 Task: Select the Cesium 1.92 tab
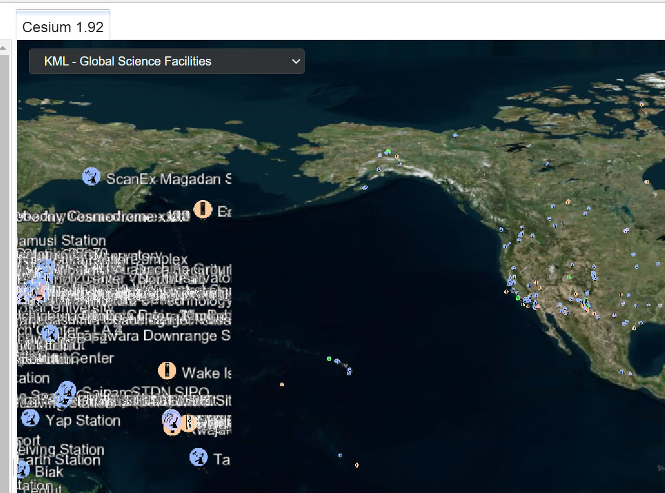pyautogui.click(x=63, y=27)
